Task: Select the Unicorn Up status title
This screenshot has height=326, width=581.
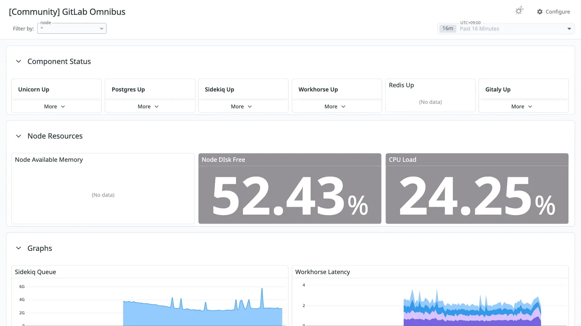Action: [x=34, y=89]
